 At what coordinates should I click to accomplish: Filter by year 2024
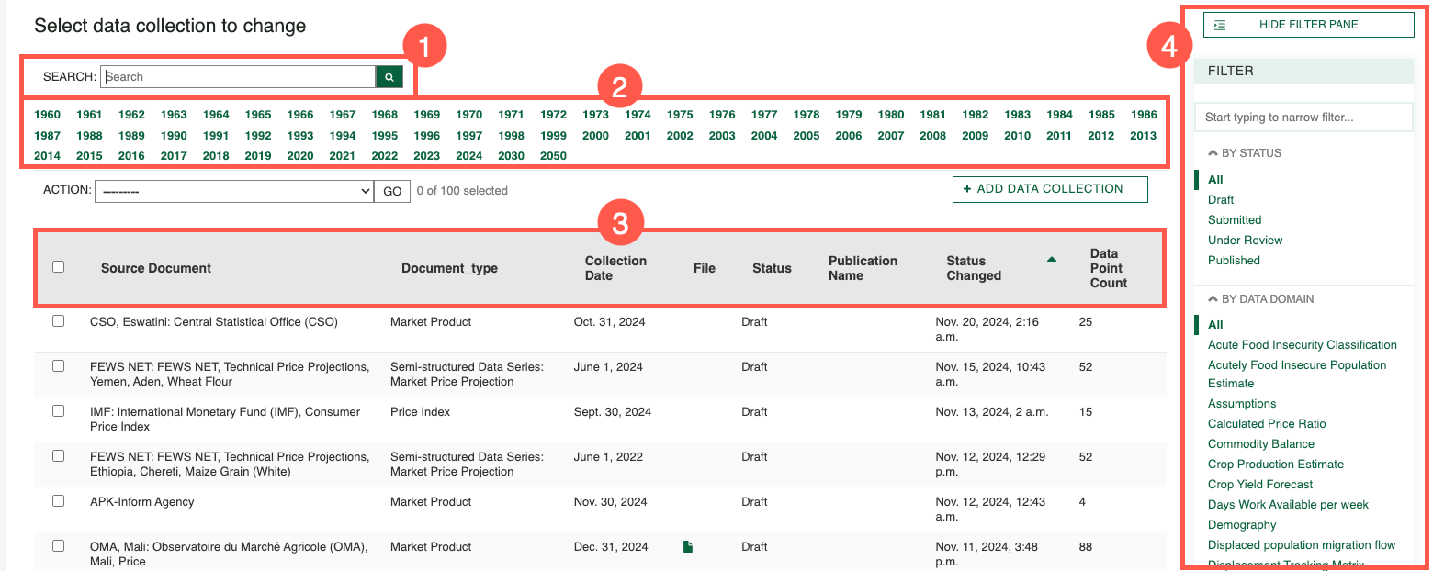click(468, 156)
